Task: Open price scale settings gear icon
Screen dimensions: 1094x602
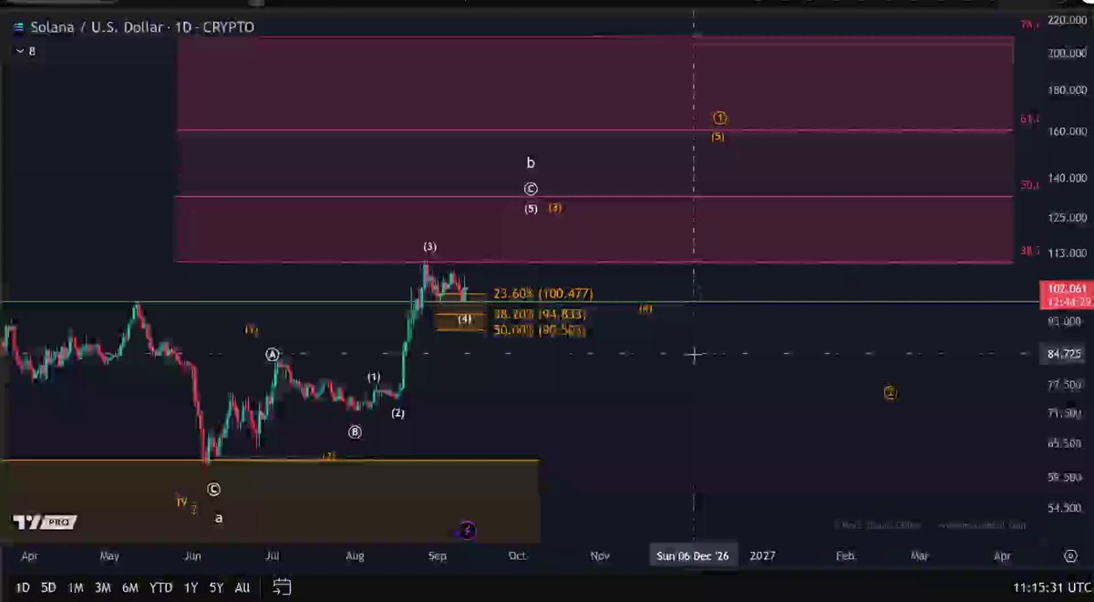Action: (1070, 555)
